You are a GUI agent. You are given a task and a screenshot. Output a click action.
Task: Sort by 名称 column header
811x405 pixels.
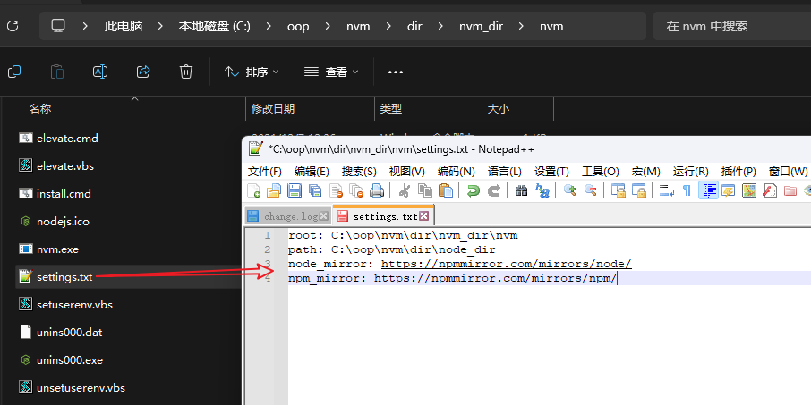click(x=40, y=108)
